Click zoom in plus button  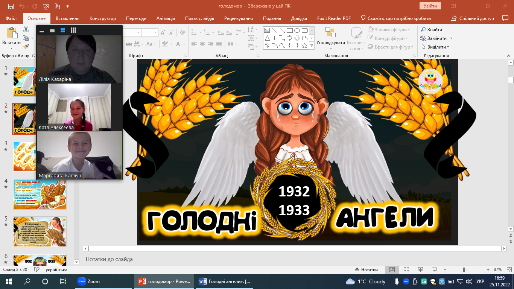point(488,270)
